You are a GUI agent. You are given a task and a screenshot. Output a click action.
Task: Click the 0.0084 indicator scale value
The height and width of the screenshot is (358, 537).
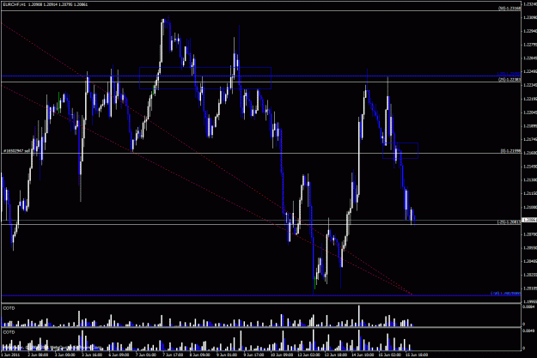(x=528, y=307)
